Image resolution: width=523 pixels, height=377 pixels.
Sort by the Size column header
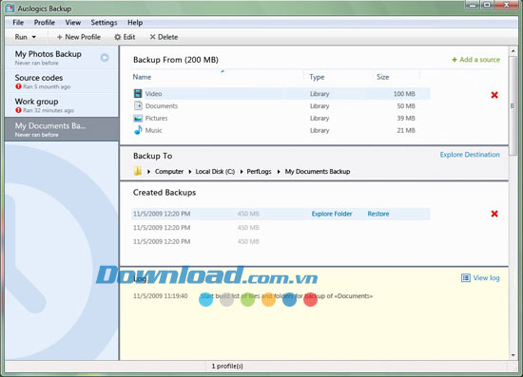pyautogui.click(x=382, y=77)
